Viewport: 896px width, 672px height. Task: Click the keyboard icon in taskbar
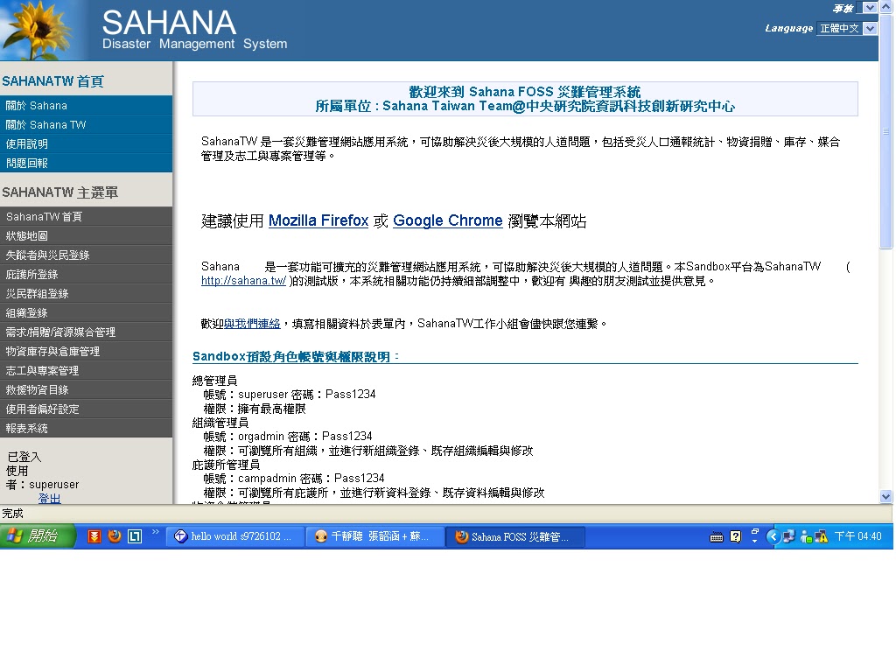[x=716, y=537]
